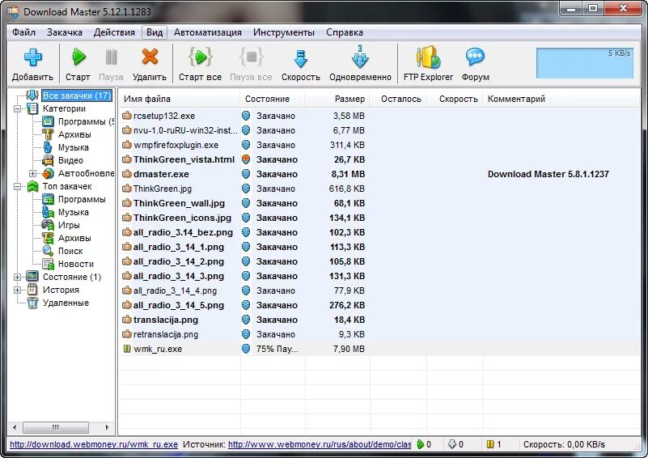Screen dimensions: 648x458
Task: Click the shield status icon of wmk_ru.exe
Action: (x=246, y=349)
